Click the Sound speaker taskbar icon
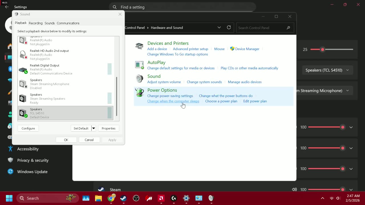This screenshot has width=365, height=205. (x=211, y=198)
